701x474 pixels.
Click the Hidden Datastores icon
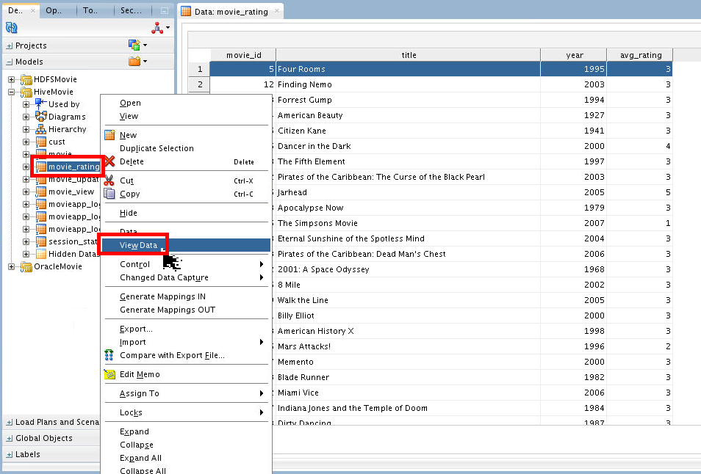(41, 254)
